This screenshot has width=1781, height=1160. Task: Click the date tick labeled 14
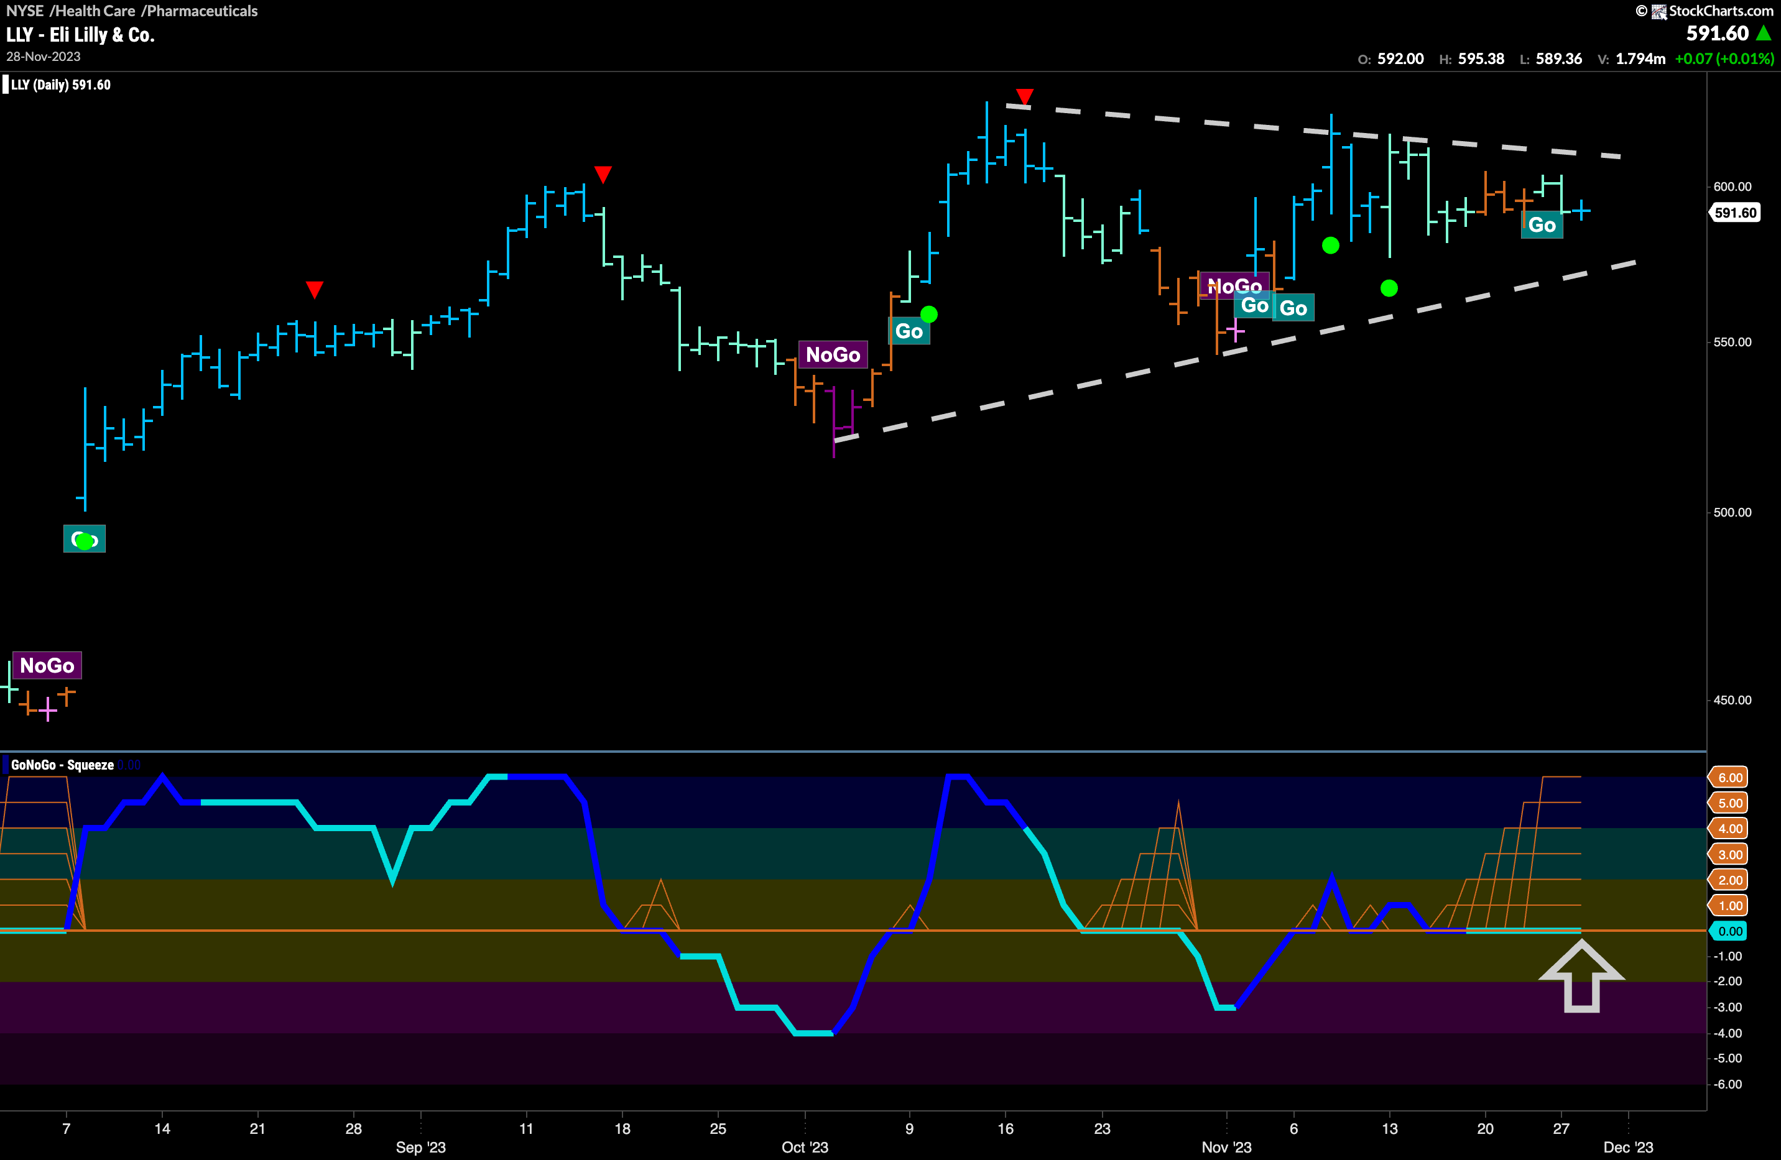point(162,1128)
